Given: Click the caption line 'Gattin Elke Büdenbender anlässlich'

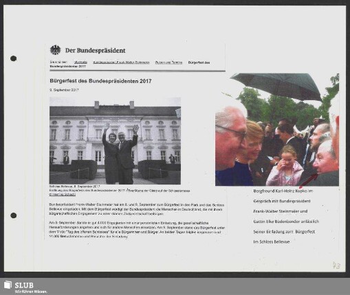Looking at the screenshot, I should coord(286,222).
